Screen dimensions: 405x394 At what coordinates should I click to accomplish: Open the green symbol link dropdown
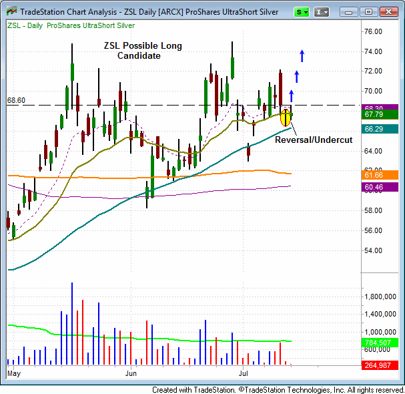click(x=304, y=11)
